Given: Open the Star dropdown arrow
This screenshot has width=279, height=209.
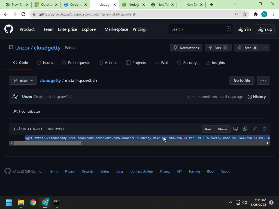Looking at the screenshot, I should tap(265, 48).
